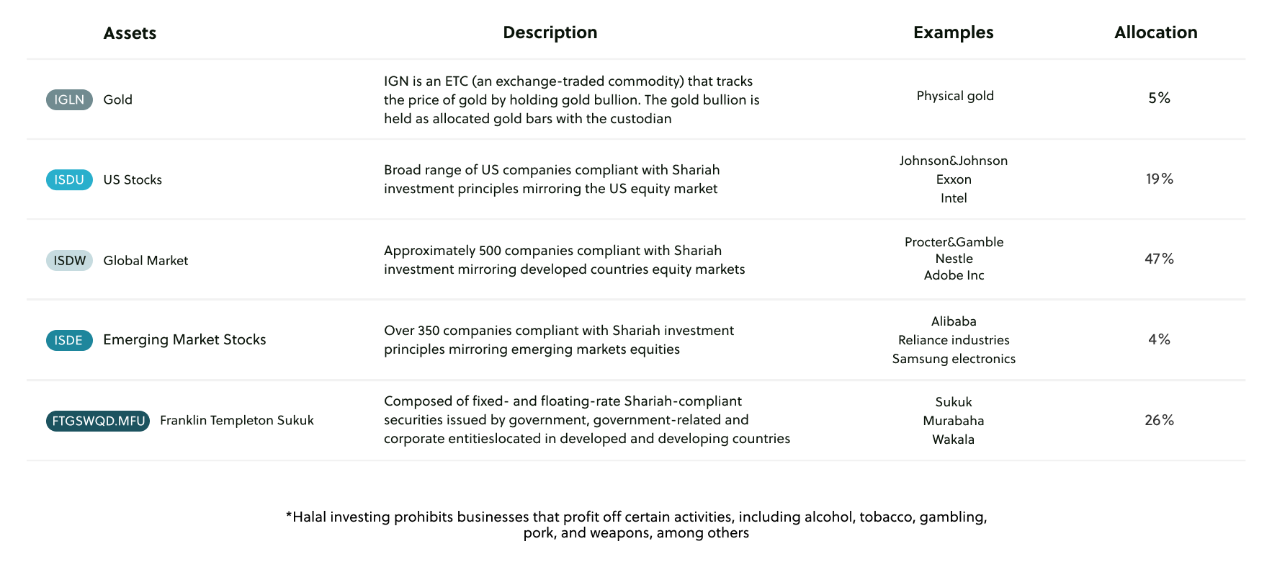
Task: Select the 26% allocation figure
Action: click(x=1159, y=420)
